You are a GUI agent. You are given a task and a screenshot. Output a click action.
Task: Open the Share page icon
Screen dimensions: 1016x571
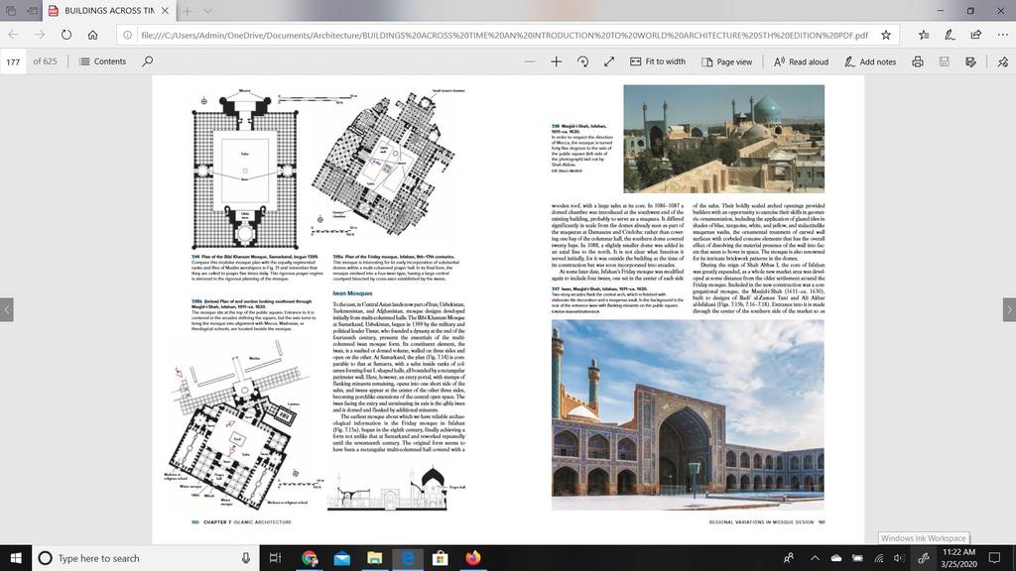click(976, 35)
